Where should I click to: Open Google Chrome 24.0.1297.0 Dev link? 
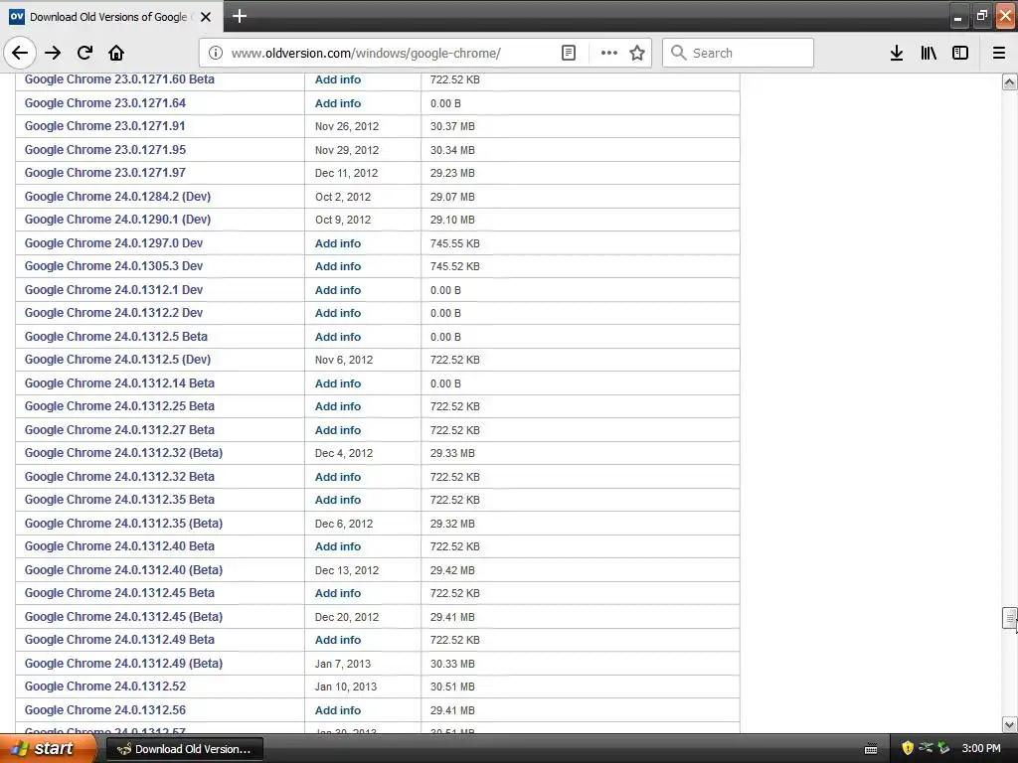tap(113, 243)
